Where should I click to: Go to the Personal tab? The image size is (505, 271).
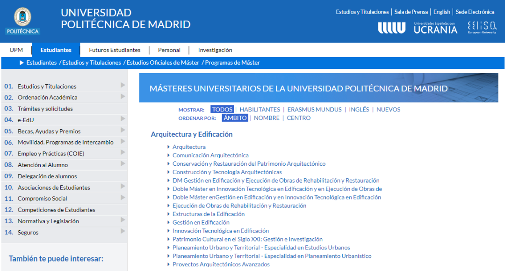(x=169, y=50)
